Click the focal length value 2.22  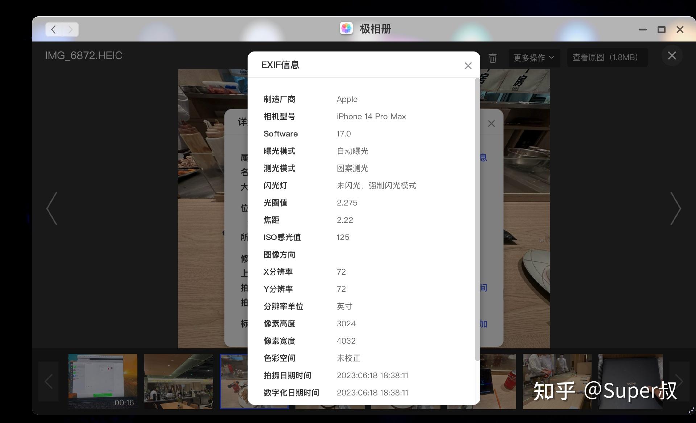345,220
